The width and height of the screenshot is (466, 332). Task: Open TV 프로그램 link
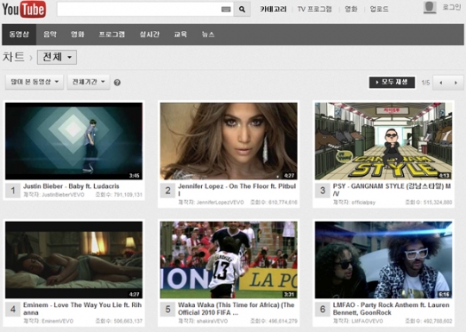[x=314, y=9]
